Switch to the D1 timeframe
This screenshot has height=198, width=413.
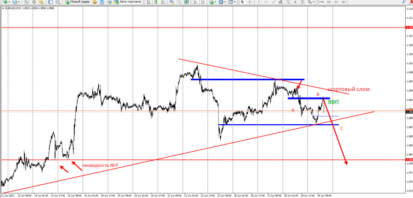click(x=336, y=2)
